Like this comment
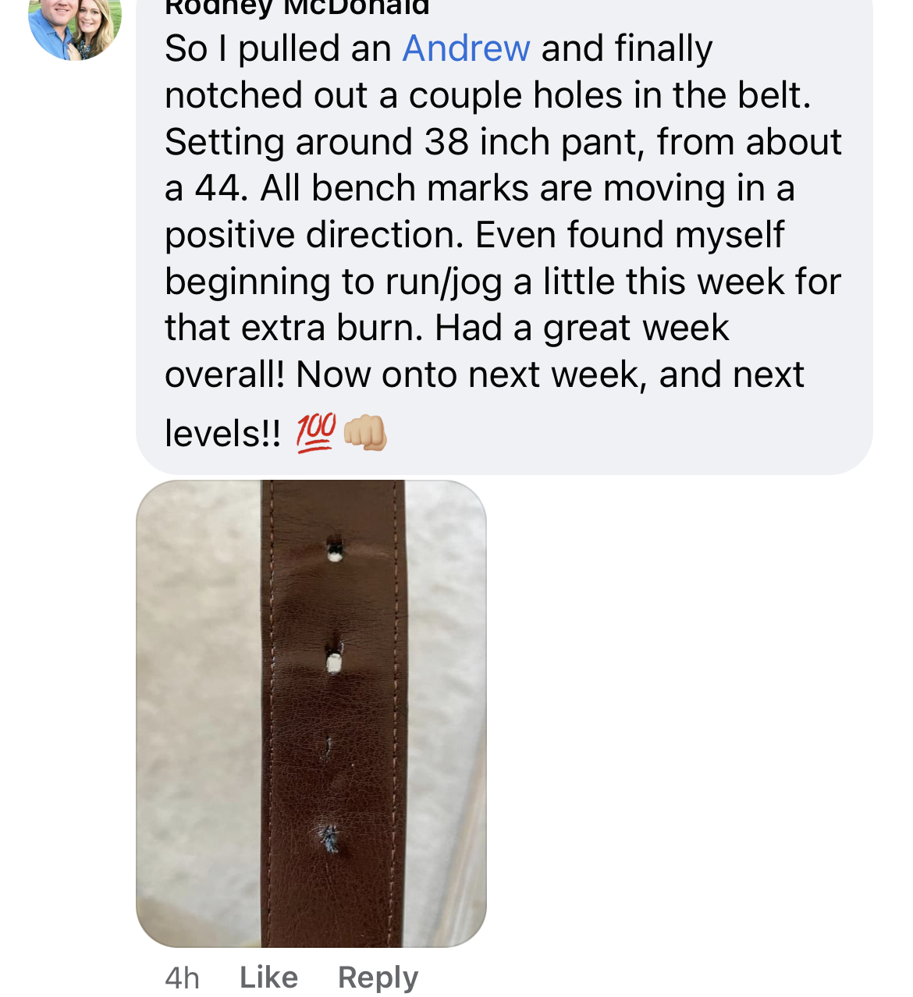The height and width of the screenshot is (997, 913). pos(268,977)
